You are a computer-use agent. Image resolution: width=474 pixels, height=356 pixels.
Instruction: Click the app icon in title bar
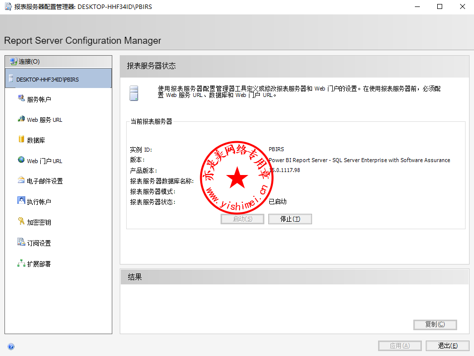[8, 6]
